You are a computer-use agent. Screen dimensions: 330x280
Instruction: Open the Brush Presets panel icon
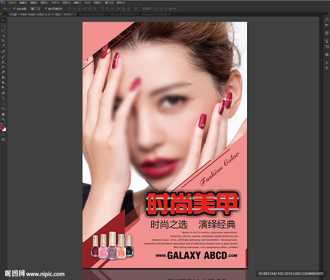327,46
